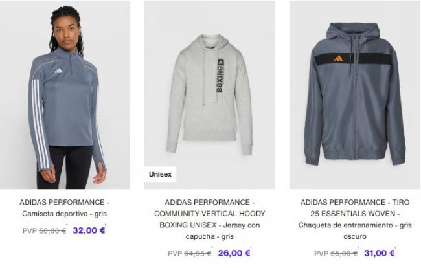This screenshot has width=421, height=268.
Task: Click the crossed-out 55,00 € original price
Action: tap(344, 253)
